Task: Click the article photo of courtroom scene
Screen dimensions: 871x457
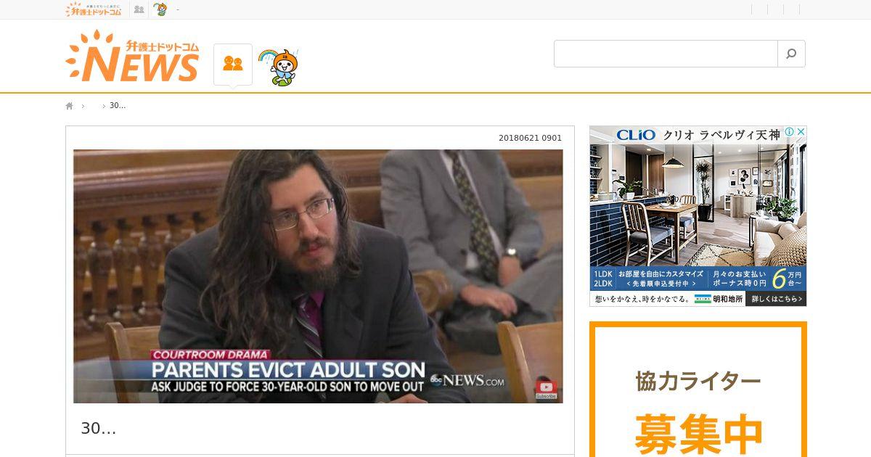Action: tap(318, 276)
